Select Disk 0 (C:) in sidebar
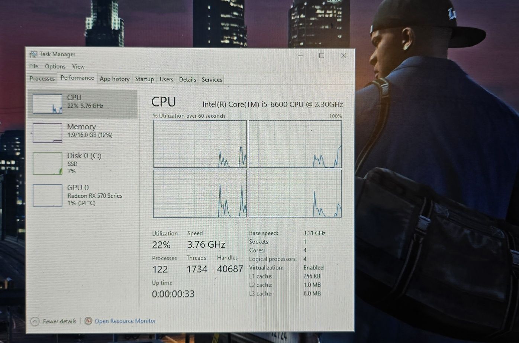 pos(83,163)
